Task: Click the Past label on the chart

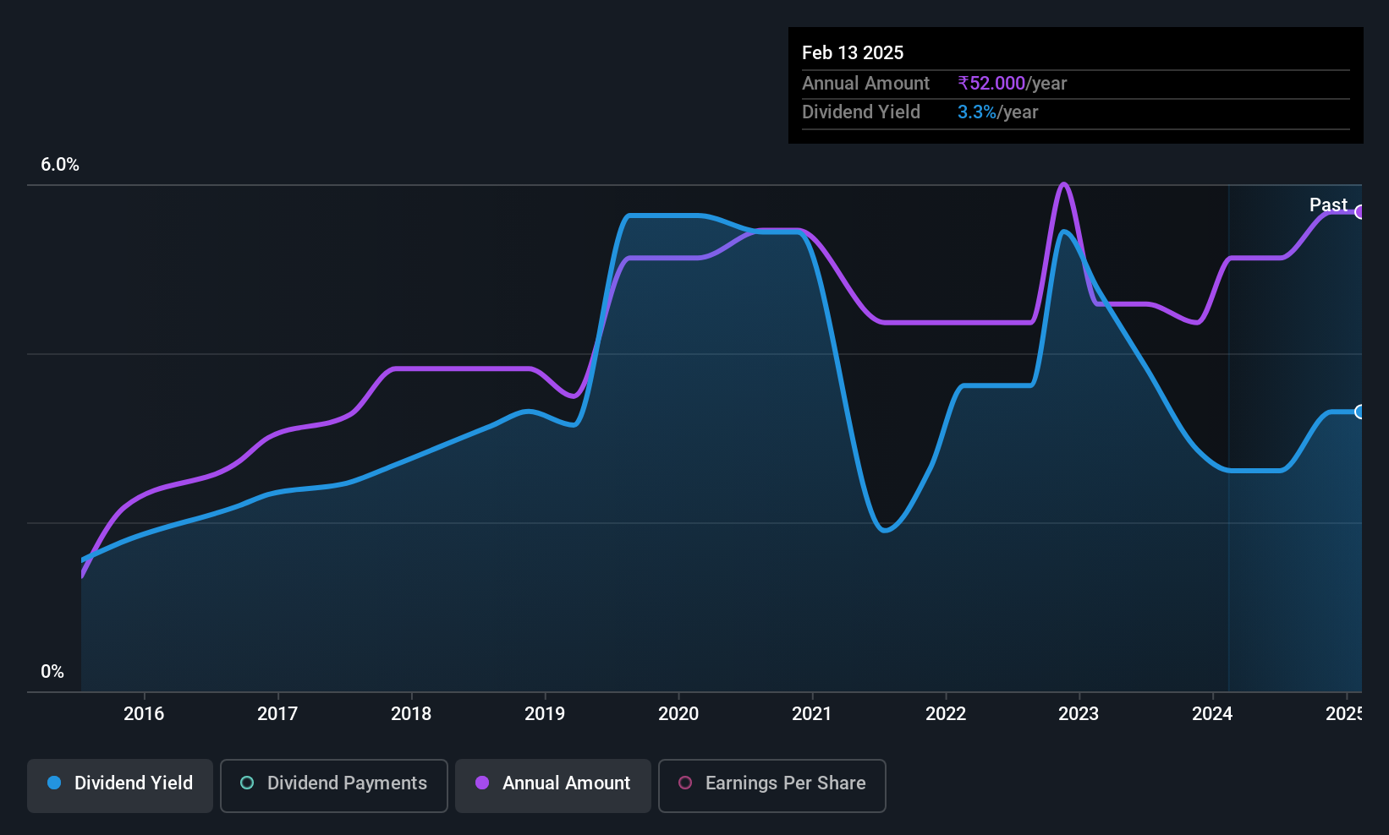Action: coord(1328,205)
